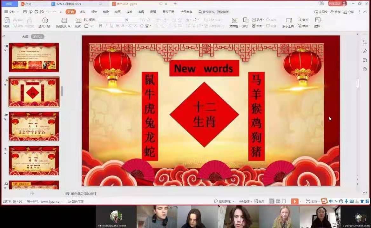The height and width of the screenshot is (228, 371).
Task: Click the 分享 share button
Action: tap(349, 12)
